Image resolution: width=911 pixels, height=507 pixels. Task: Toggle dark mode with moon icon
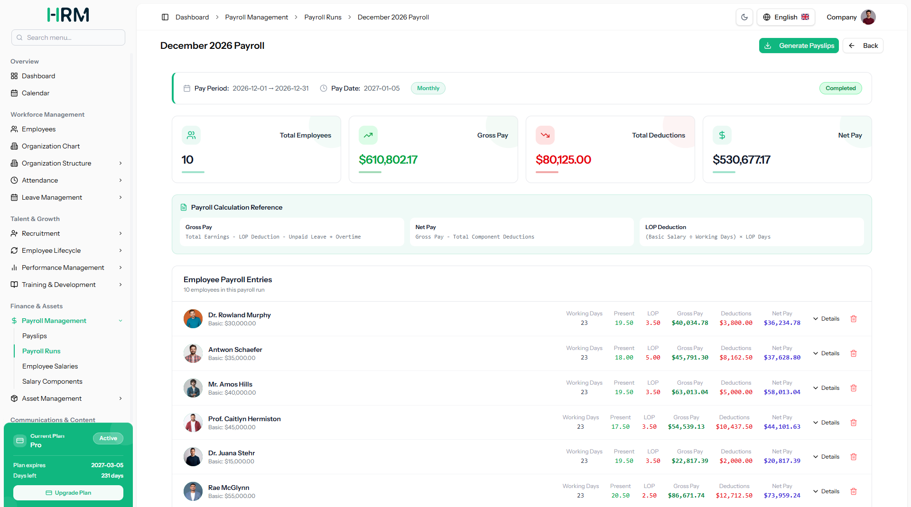point(744,17)
